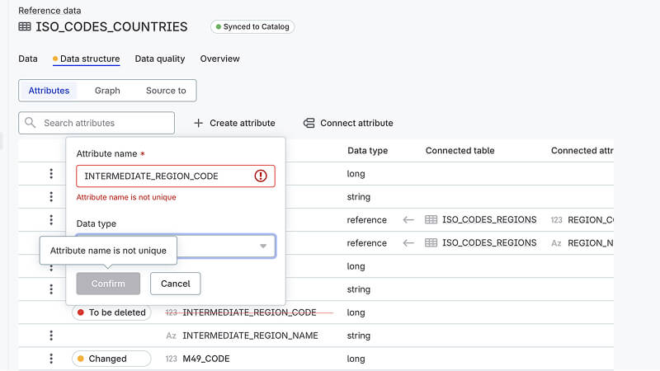This screenshot has height=371, width=660.
Task: Click the plus icon of Create attribute
Action: [198, 123]
